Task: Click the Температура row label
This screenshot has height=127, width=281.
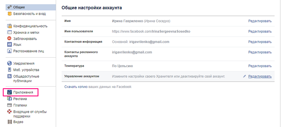Action: point(74,66)
